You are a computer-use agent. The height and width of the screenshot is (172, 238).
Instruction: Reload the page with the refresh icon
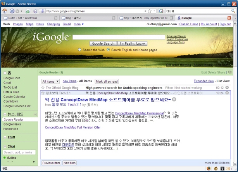click(28, 11)
